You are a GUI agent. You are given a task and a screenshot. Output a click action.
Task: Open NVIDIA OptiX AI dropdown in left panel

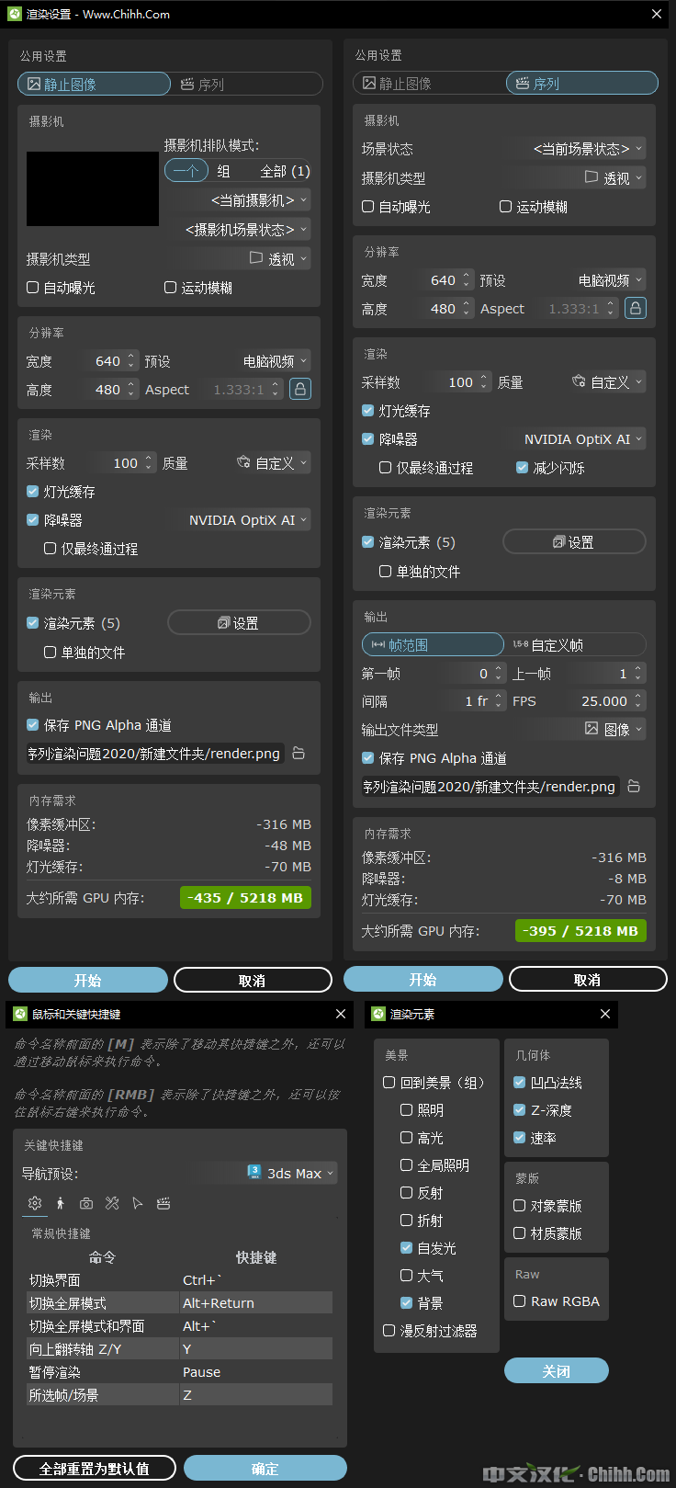238,520
